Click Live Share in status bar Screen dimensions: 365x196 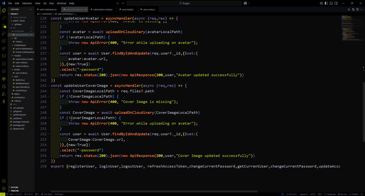point(47,194)
